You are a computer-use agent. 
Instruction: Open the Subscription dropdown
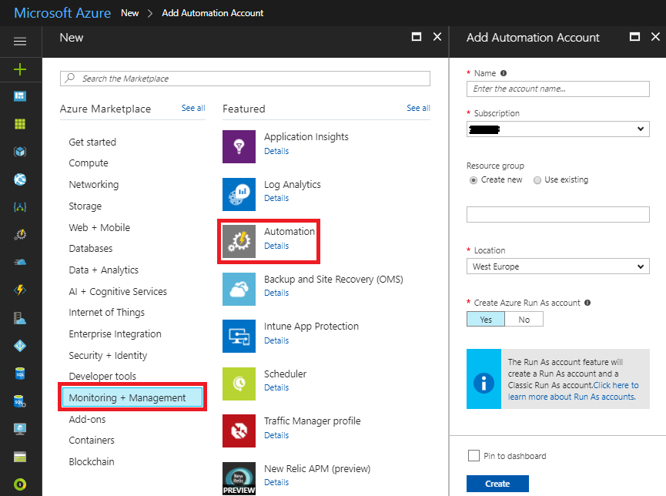pos(557,129)
